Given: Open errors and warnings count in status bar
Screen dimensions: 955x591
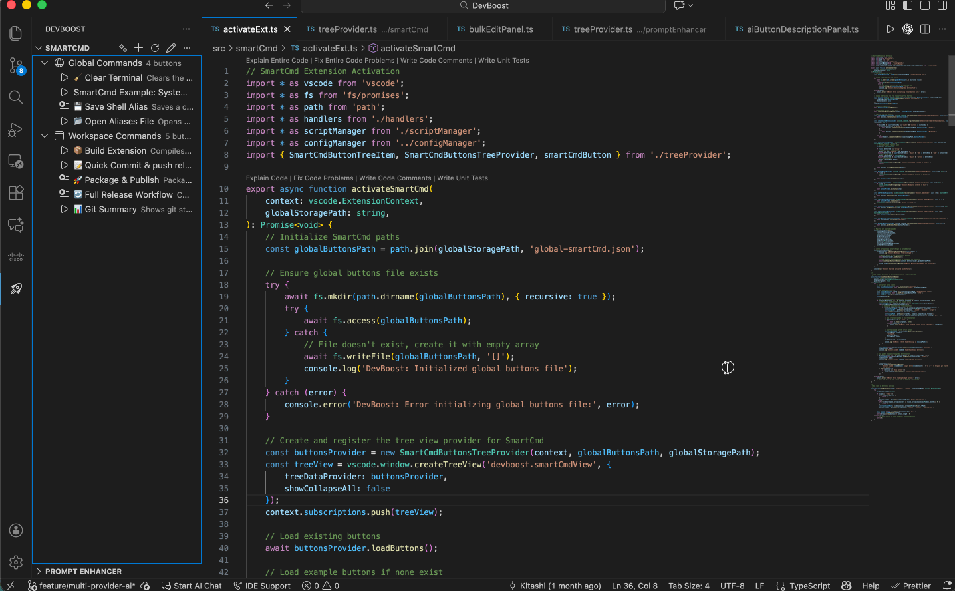Looking at the screenshot, I should click(321, 586).
